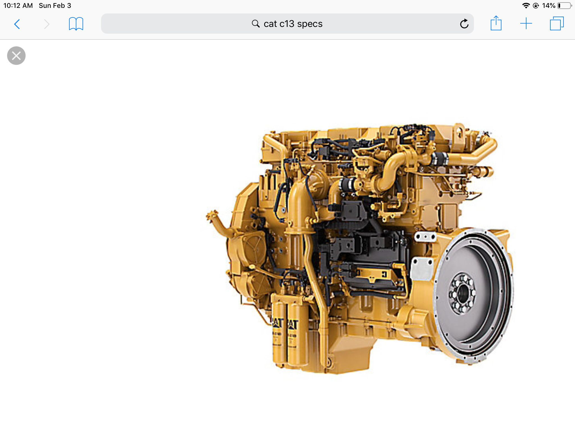This screenshot has height=431, width=575.
Task: Tap the Share icon
Action: [x=496, y=24]
